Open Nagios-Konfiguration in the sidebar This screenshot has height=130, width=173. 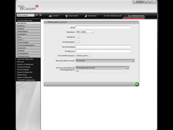click(28, 77)
